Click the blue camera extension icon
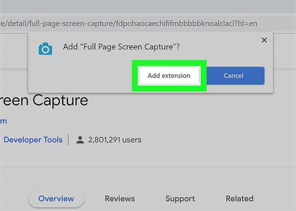The image size is (296, 211). (x=45, y=49)
